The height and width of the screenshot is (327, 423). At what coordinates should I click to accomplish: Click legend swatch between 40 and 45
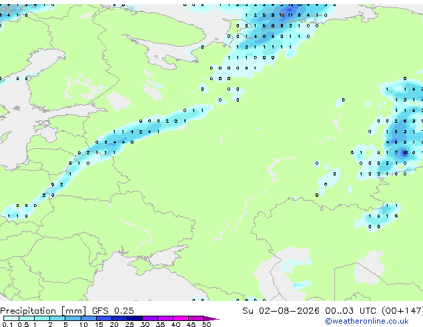pyautogui.click(x=181, y=318)
